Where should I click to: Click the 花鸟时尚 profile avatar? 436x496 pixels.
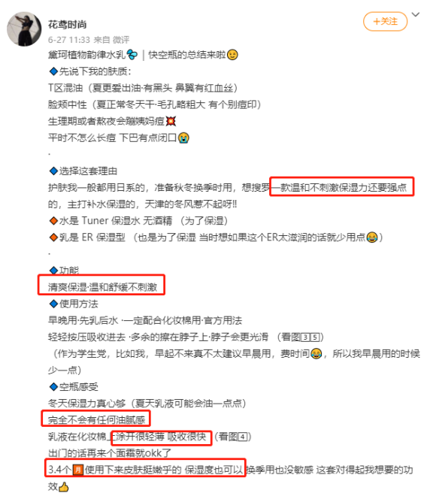24,29
